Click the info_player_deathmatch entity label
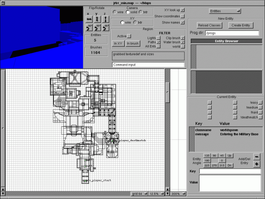This screenshot has width=265, height=199. (130, 140)
